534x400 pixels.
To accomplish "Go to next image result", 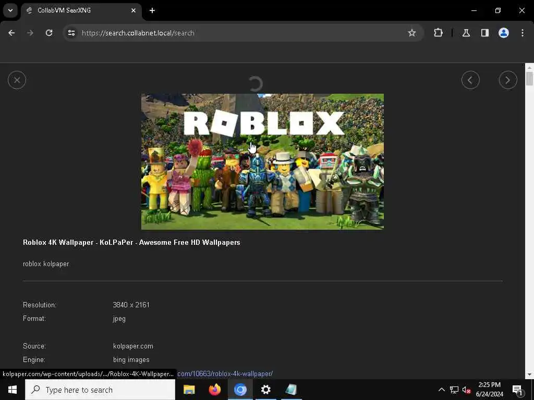I will 508,80.
